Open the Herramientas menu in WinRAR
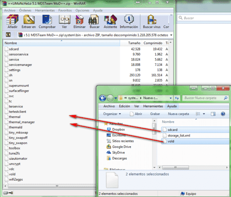Viewport: 231px width, 197px height. click(x=45, y=11)
